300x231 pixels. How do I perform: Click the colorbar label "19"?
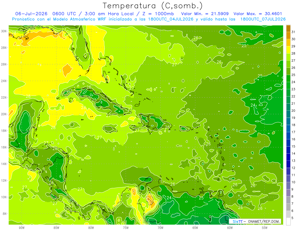(293, 118)
